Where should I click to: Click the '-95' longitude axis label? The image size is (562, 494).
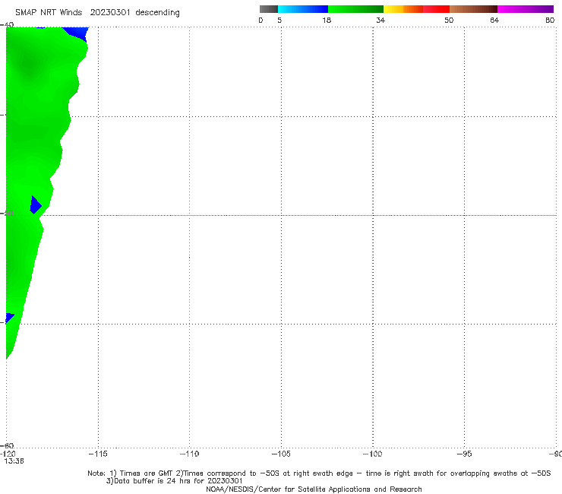click(x=465, y=454)
